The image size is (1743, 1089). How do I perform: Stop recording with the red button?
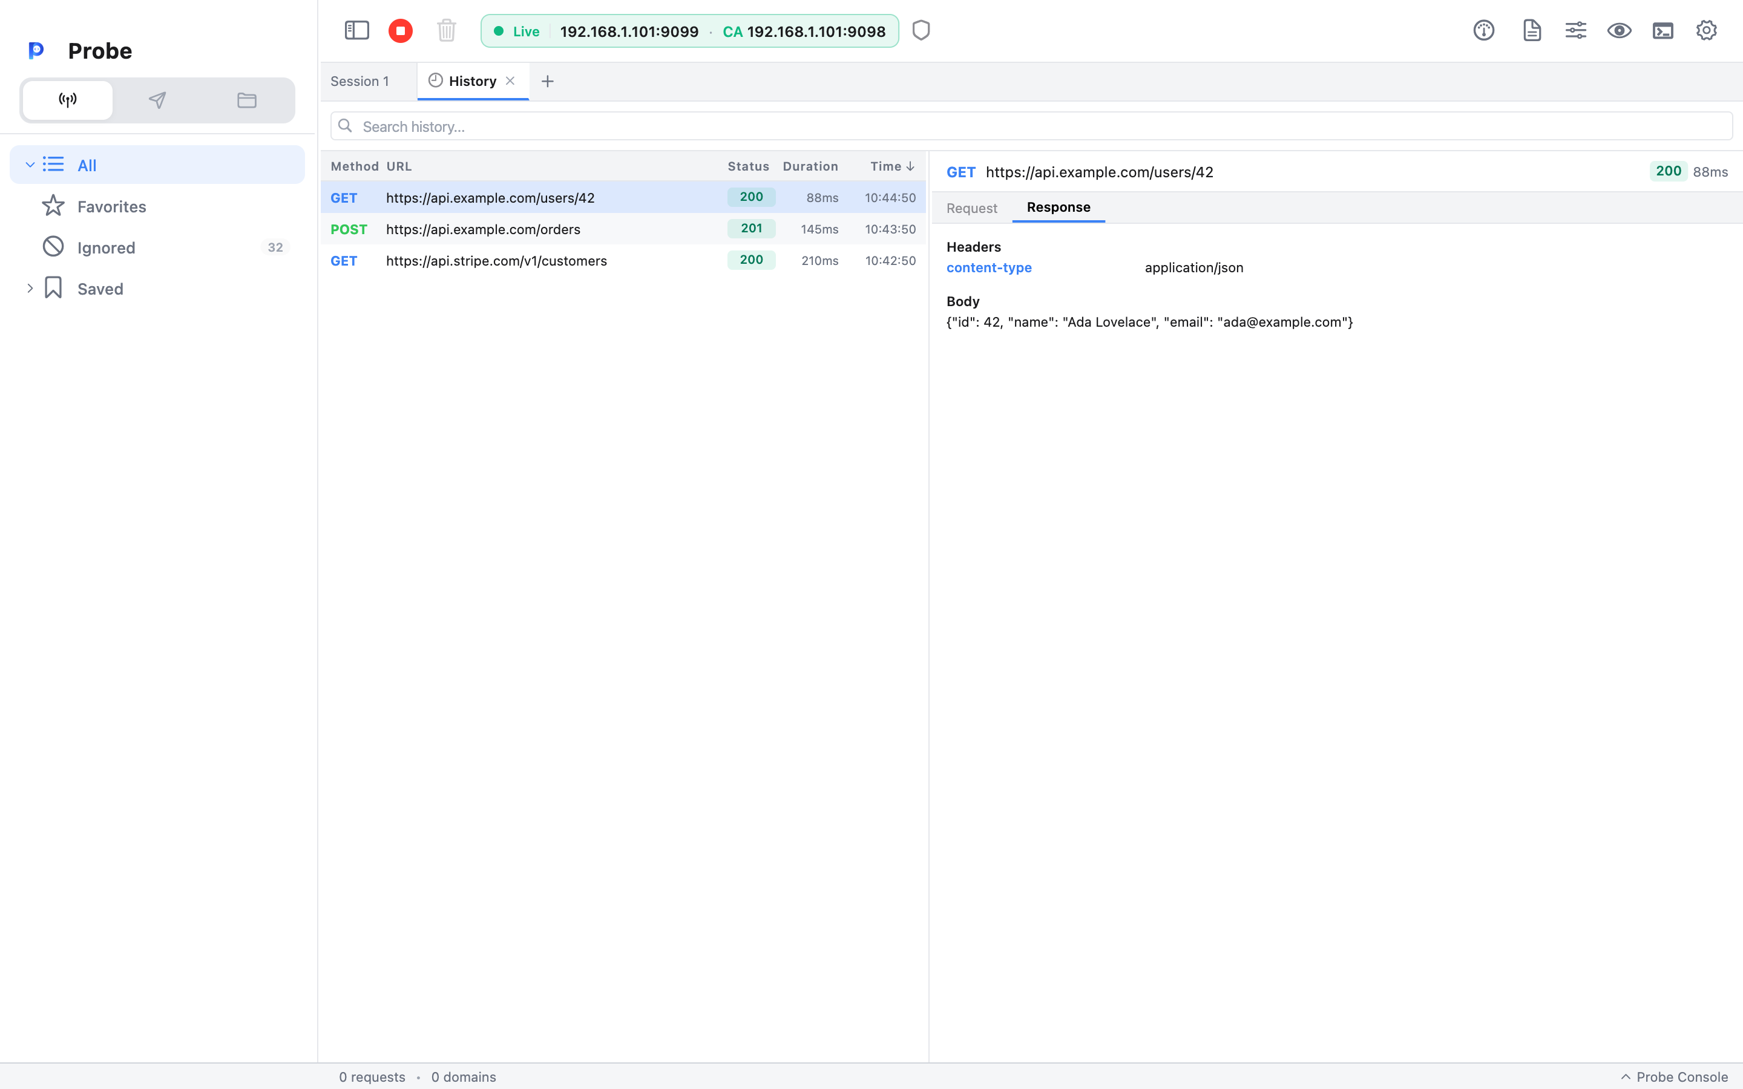pyautogui.click(x=401, y=31)
